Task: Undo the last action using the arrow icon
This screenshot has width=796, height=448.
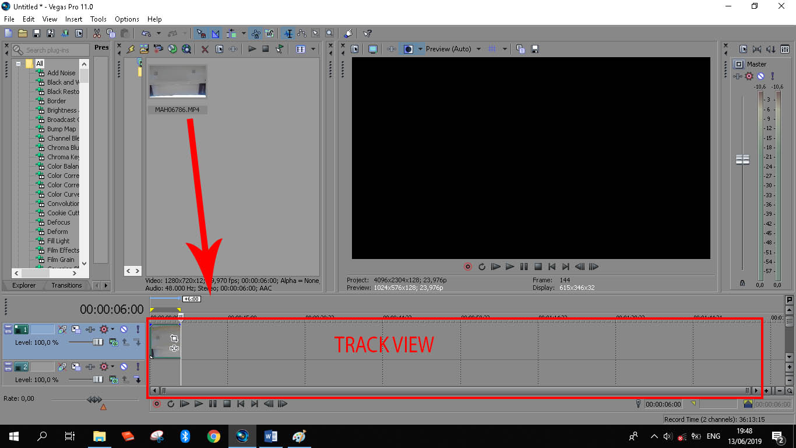Action: [146, 33]
